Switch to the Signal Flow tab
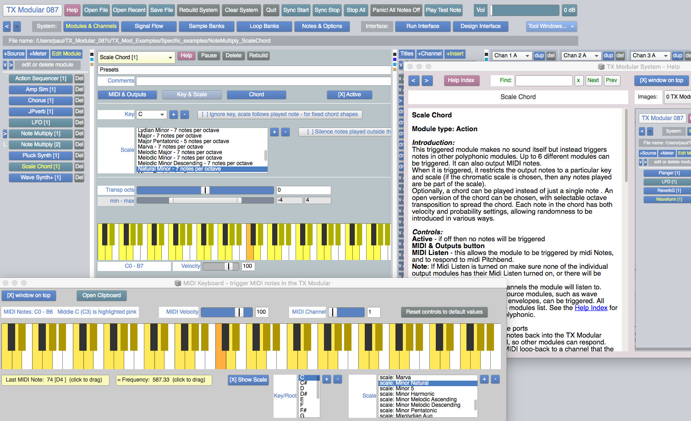Viewport: 691px width, 421px height. click(148, 27)
